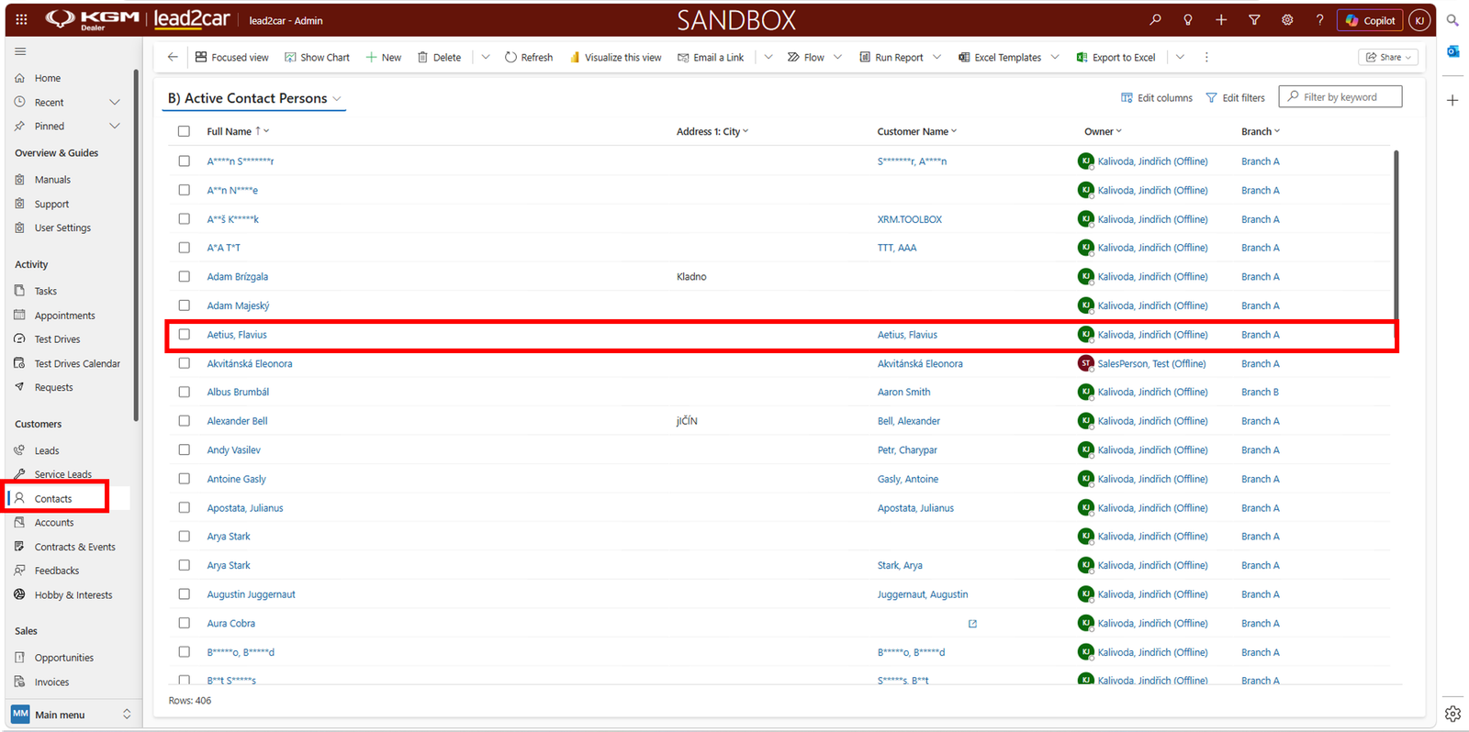Open the Main menu area switcher
Image resolution: width=1469 pixels, height=732 pixels.
click(x=72, y=715)
